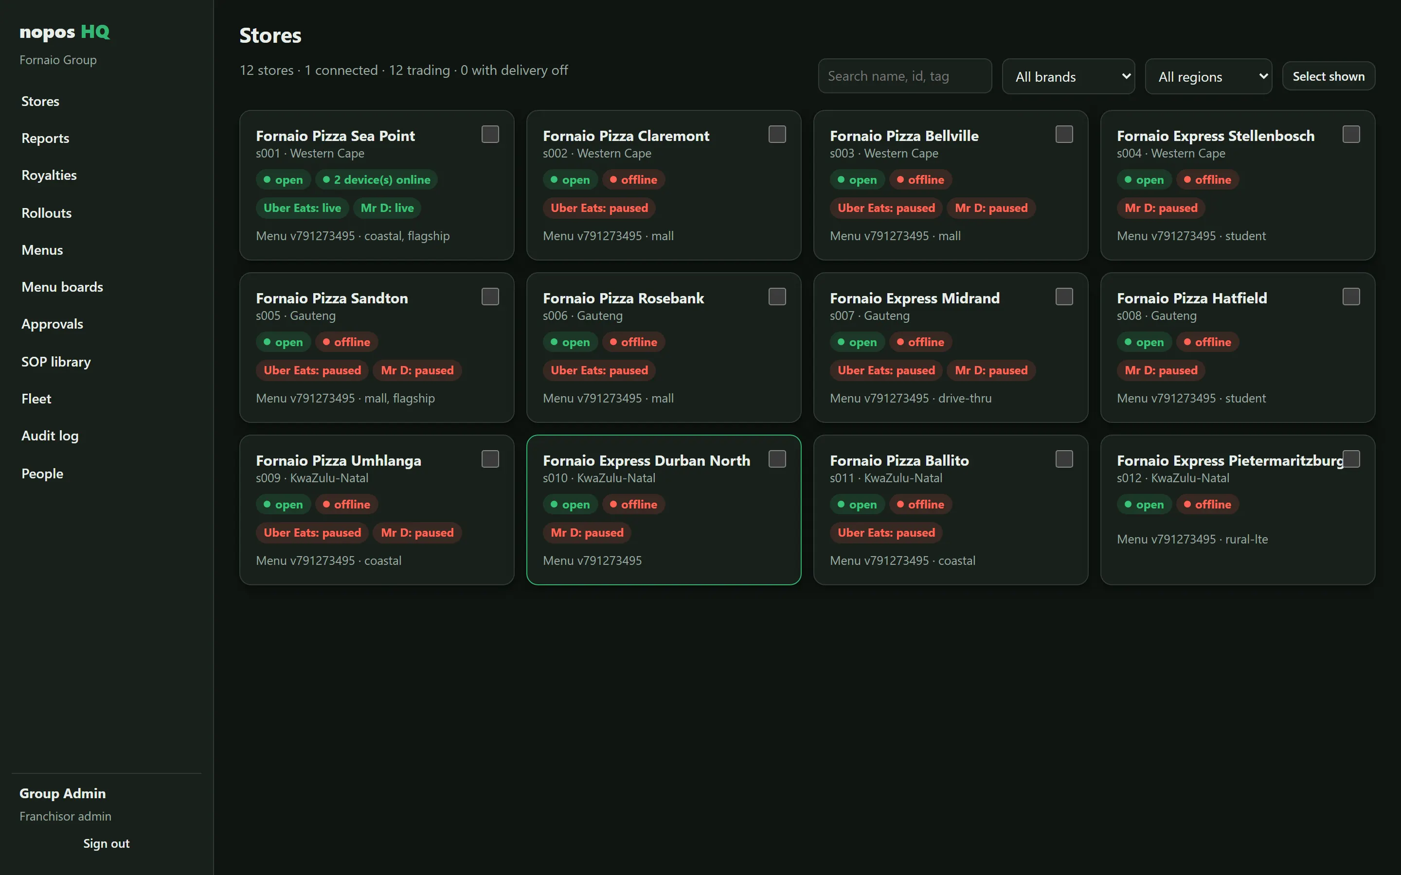Tick Fornaio Express Pietermaritzburg checkbox
Screen dimensions: 1401x875
pyautogui.click(x=1351, y=459)
